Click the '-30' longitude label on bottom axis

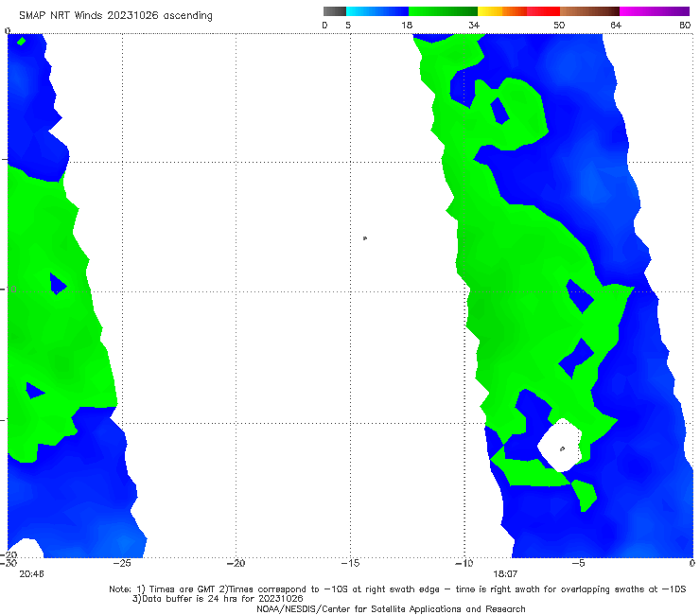pos(9,563)
